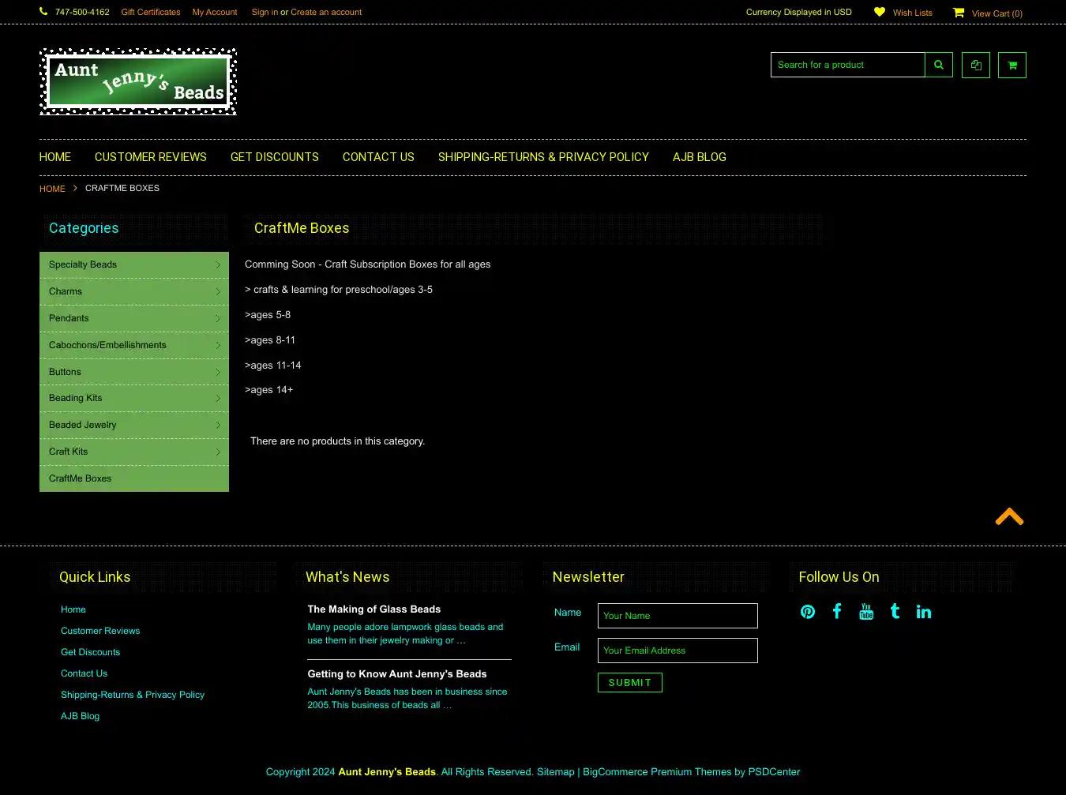Open the cart icon button beside search

(x=1012, y=65)
